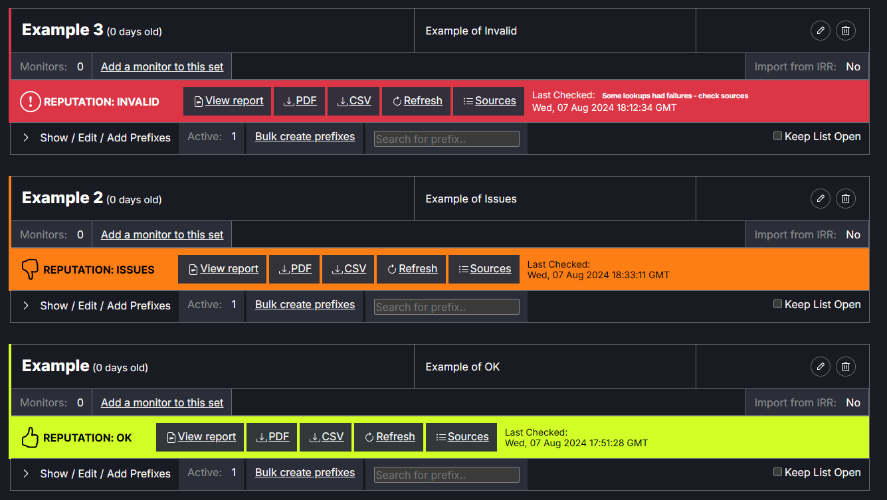Toggle Keep List Open checkbox for Example 2
The width and height of the screenshot is (887, 500).
pyautogui.click(x=777, y=304)
